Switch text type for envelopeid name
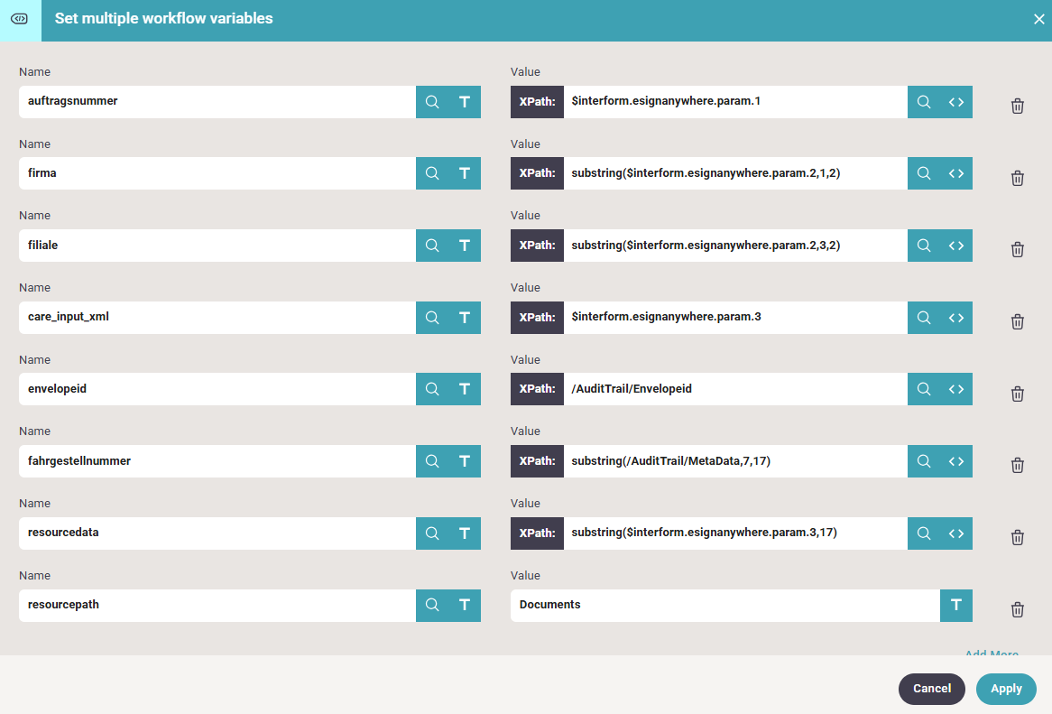 (465, 389)
